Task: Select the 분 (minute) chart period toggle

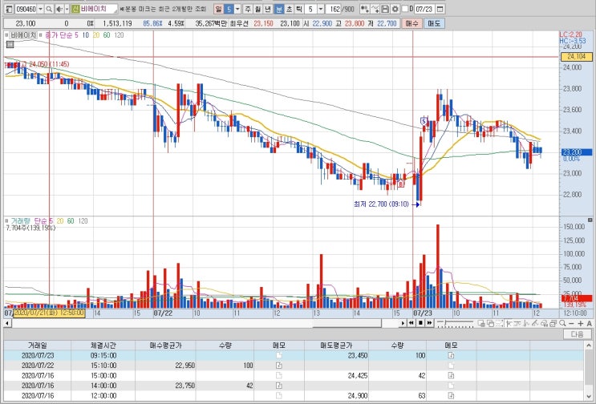Action: (279, 9)
